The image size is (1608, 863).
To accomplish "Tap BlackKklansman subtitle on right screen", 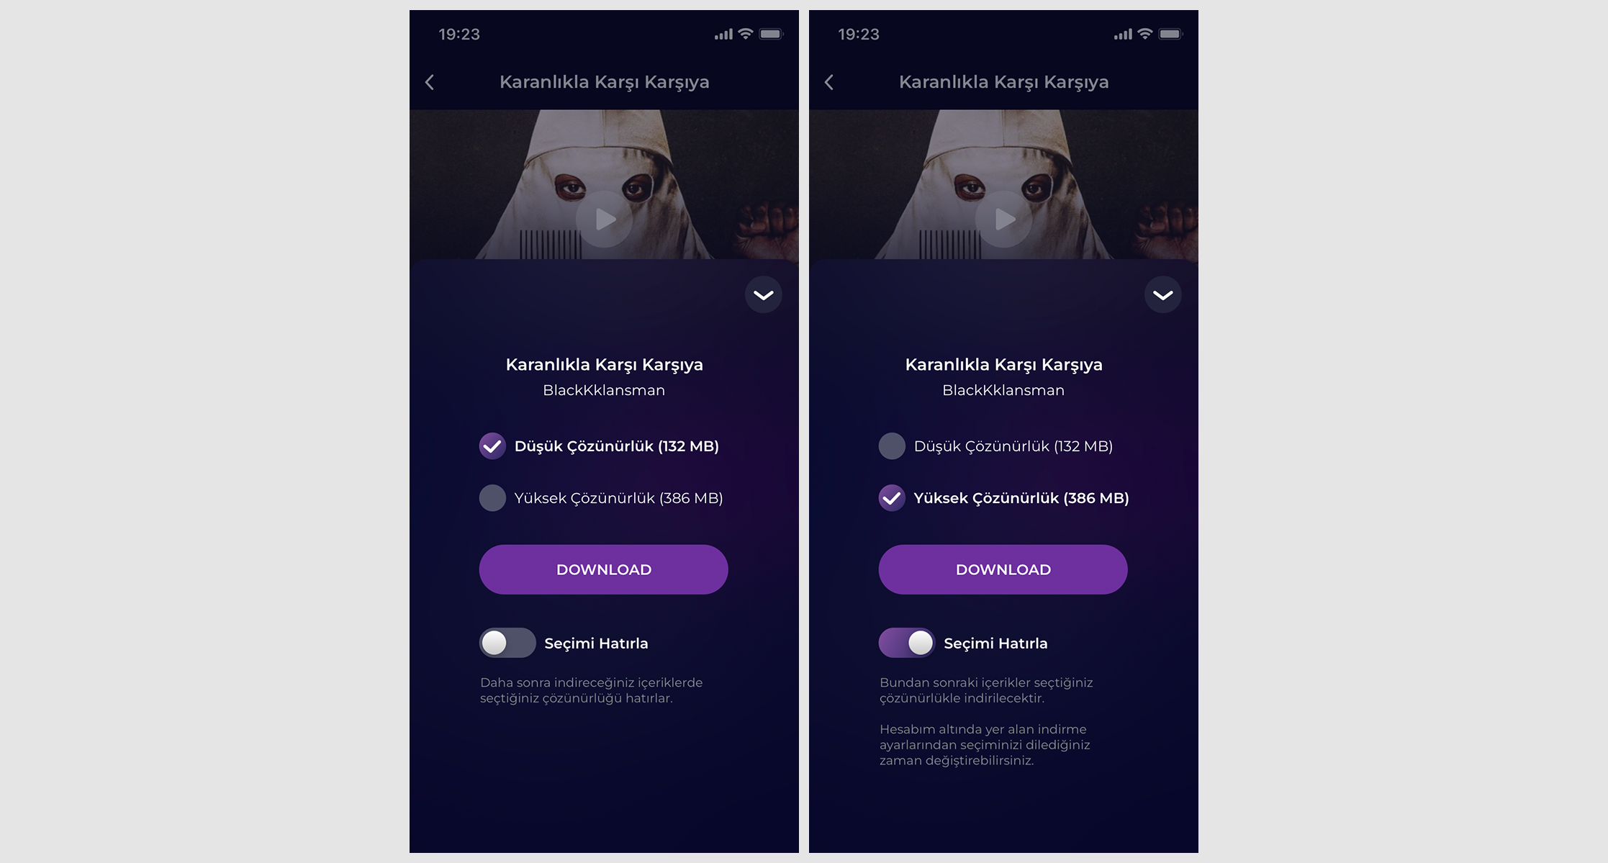I will coord(1003,390).
